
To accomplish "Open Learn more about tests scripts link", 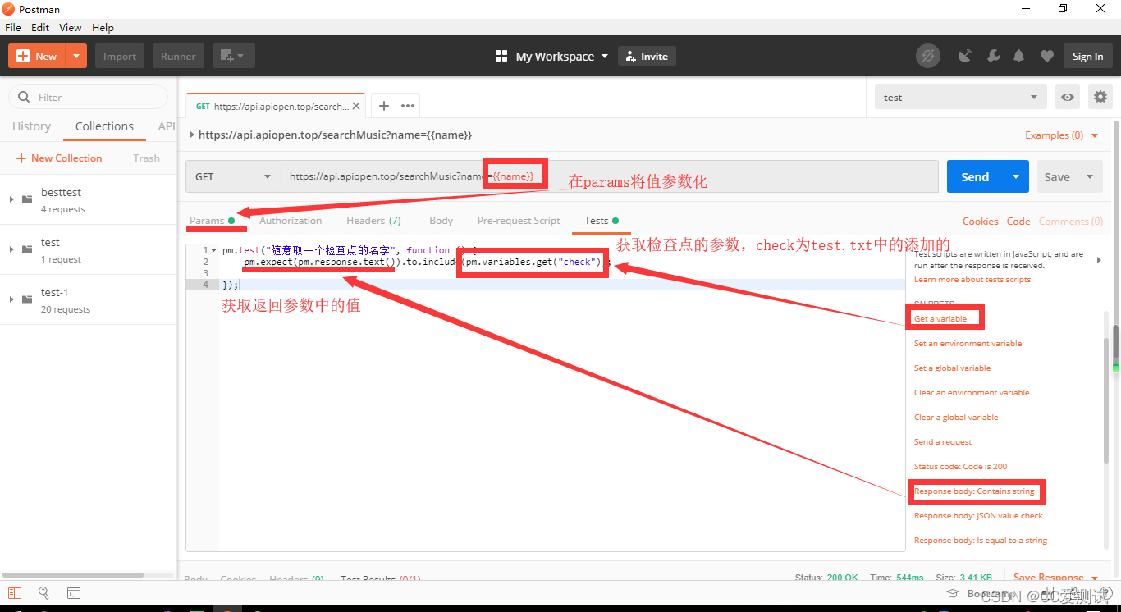I will [972, 280].
